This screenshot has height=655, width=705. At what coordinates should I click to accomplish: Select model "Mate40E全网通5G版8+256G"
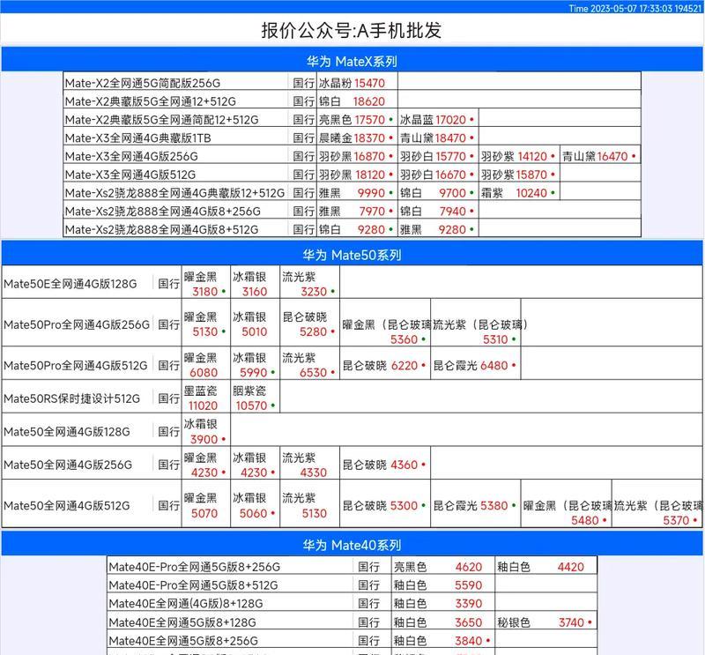point(183,641)
